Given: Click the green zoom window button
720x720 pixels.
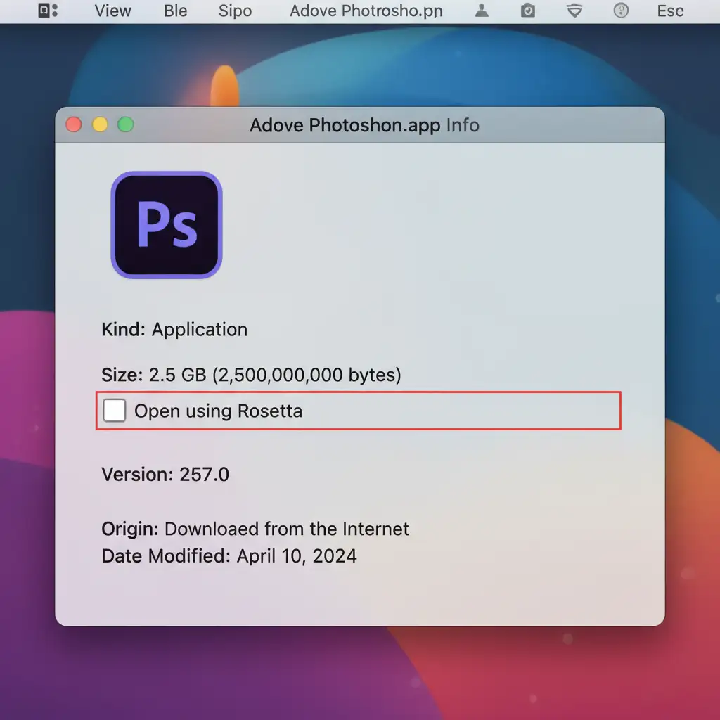Looking at the screenshot, I should [126, 125].
